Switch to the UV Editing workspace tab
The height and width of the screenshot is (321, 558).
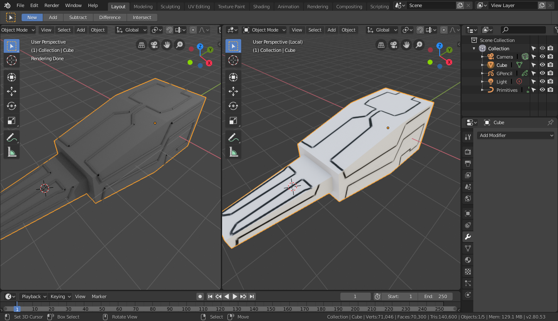click(x=199, y=7)
